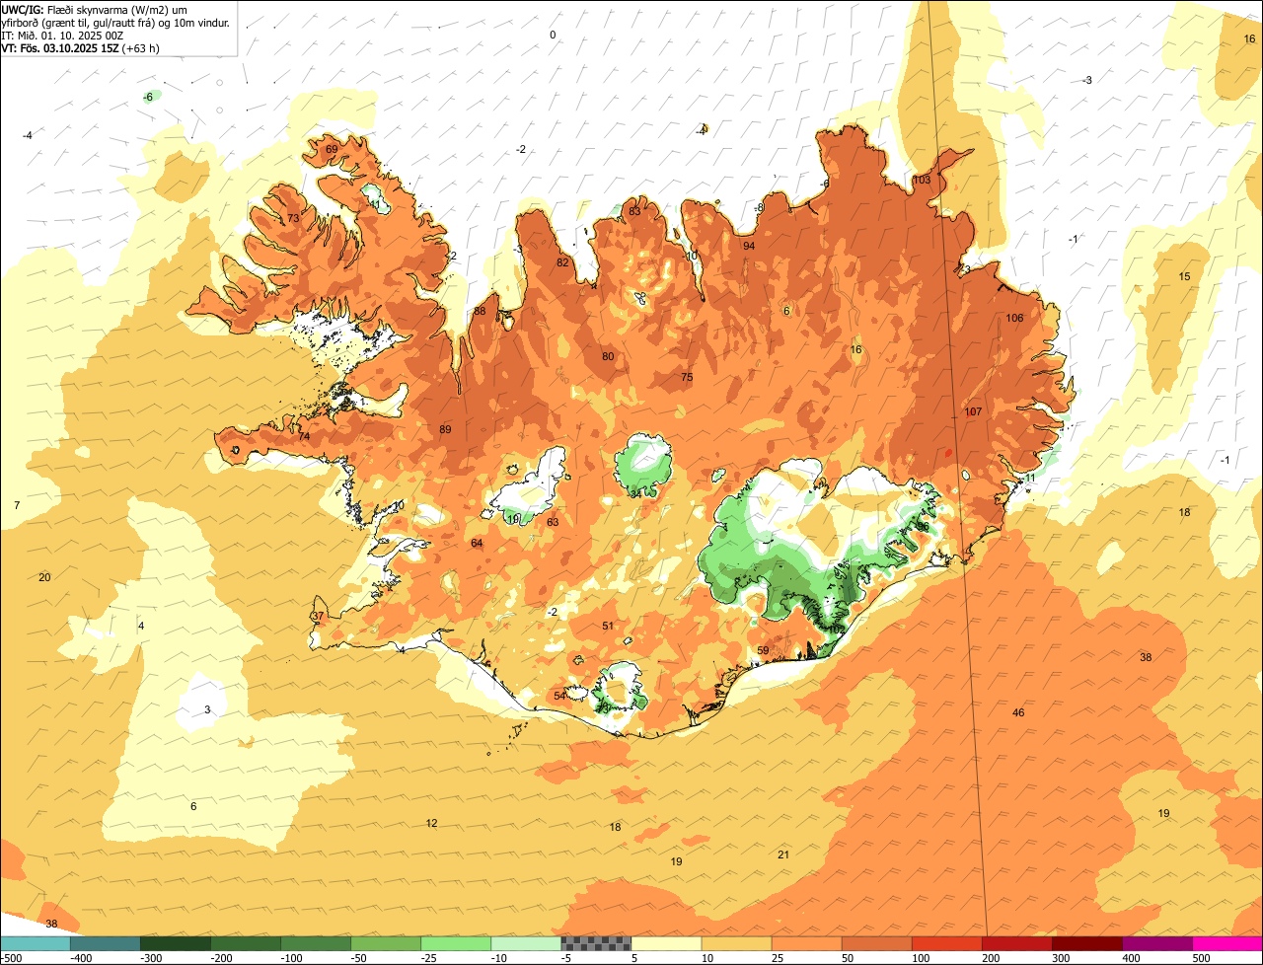Click the legend swatch between 10 and 25
This screenshot has width=1263, height=965.
pyautogui.click(x=736, y=943)
